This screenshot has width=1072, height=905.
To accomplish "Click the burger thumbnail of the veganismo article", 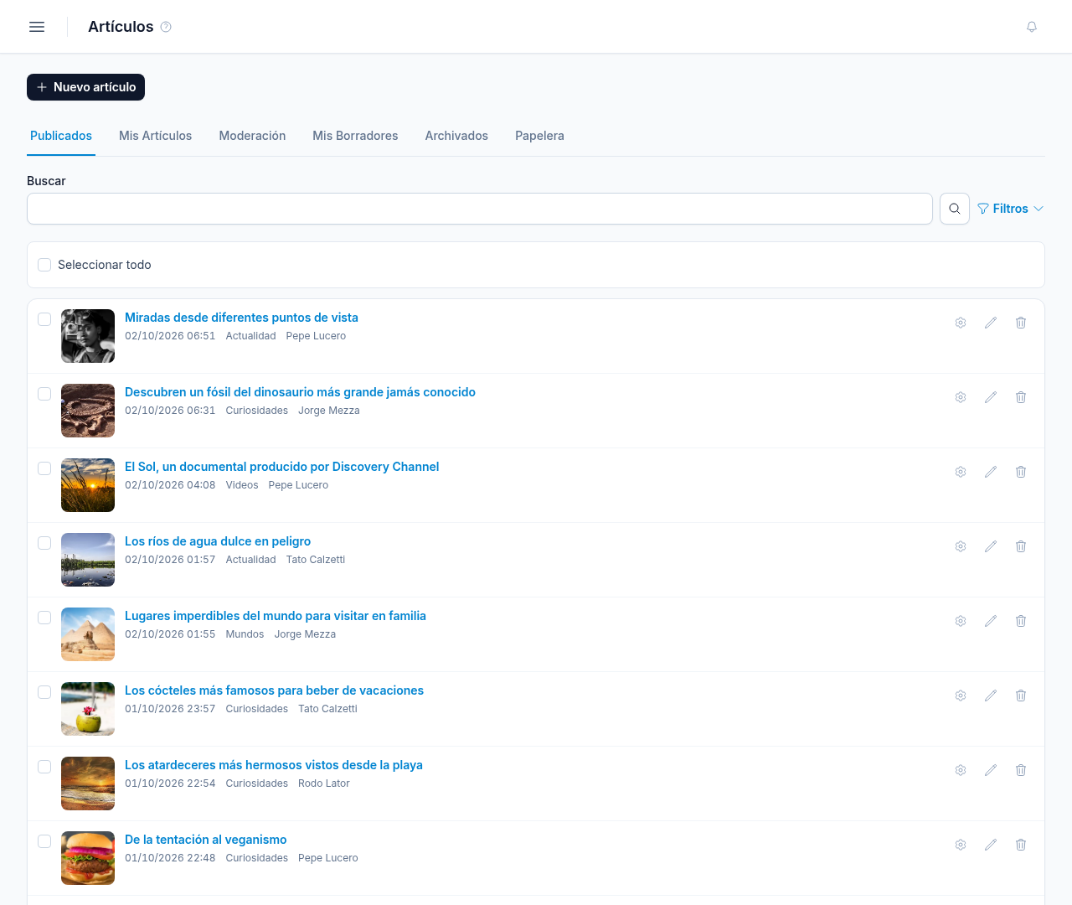I will point(88,858).
